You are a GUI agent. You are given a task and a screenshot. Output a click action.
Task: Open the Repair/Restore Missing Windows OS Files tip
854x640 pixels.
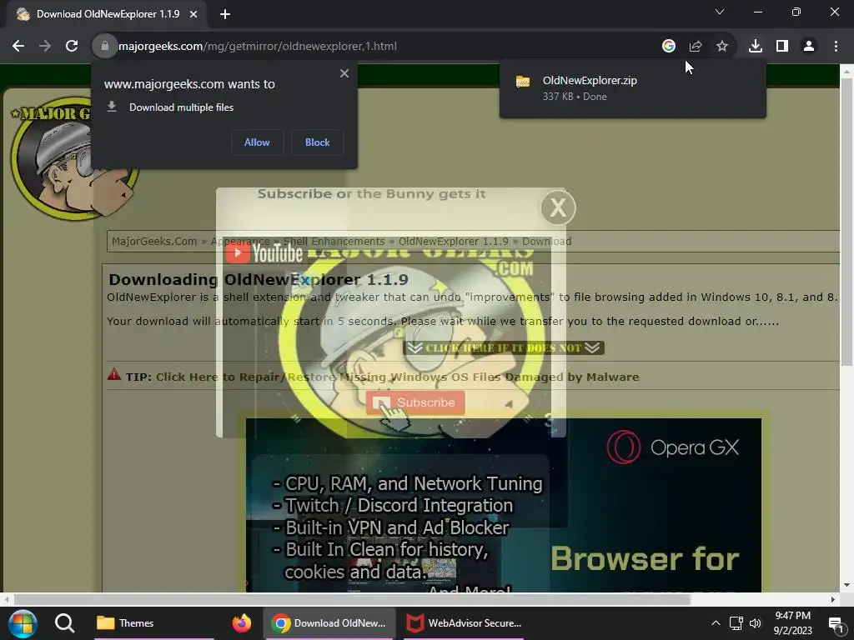click(398, 377)
